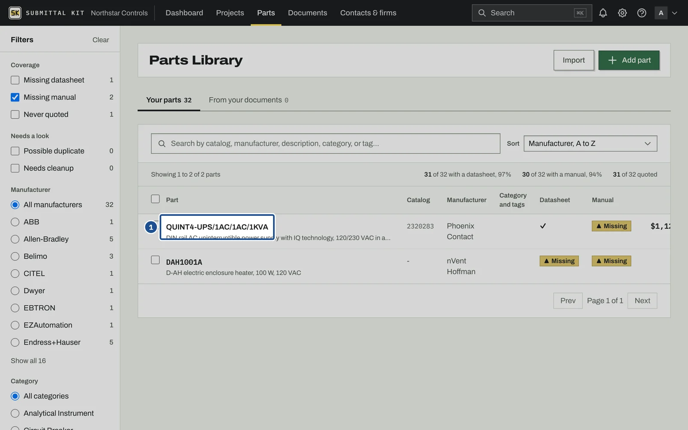Check Needs cleanup filter

pos(15,168)
